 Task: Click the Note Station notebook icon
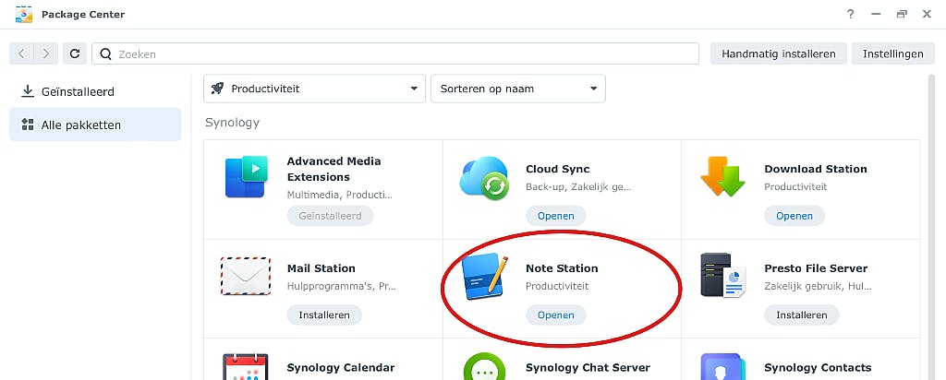click(x=484, y=277)
